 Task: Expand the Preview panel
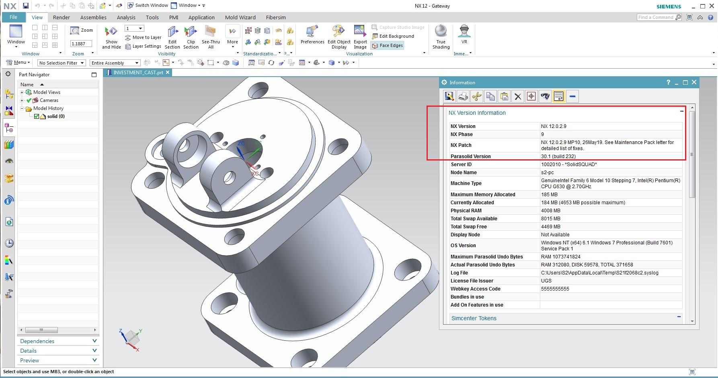coord(58,360)
